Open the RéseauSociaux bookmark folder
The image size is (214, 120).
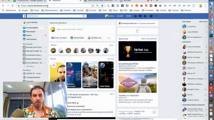pyautogui.click(x=49, y=10)
